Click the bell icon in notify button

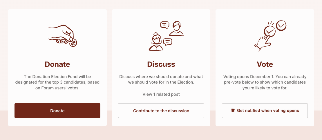pyautogui.click(x=233, y=110)
